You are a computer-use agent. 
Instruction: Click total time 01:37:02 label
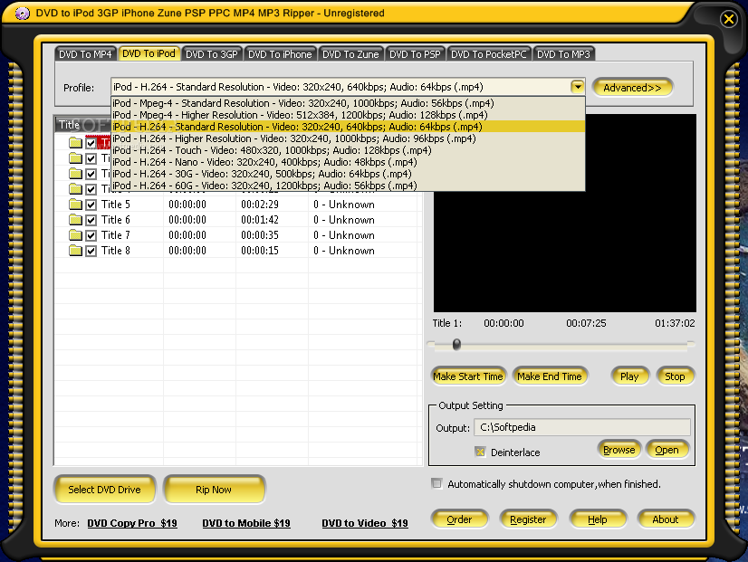675,323
